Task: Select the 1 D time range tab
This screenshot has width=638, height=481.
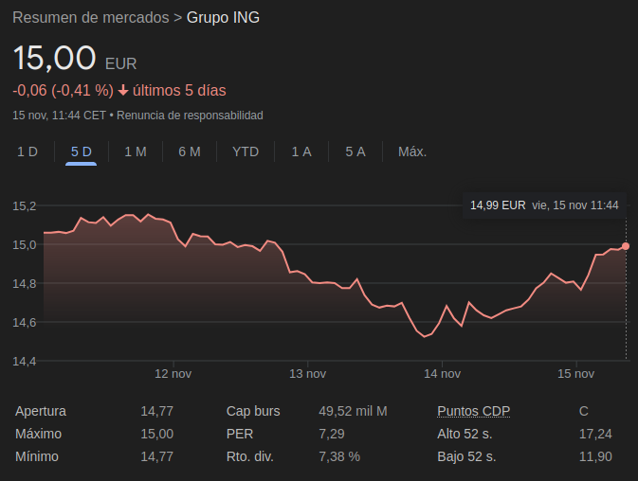Action: coord(27,151)
